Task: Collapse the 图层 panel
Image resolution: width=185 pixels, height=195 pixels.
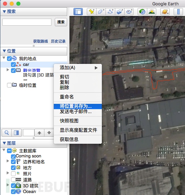Action: [x=4, y=143]
